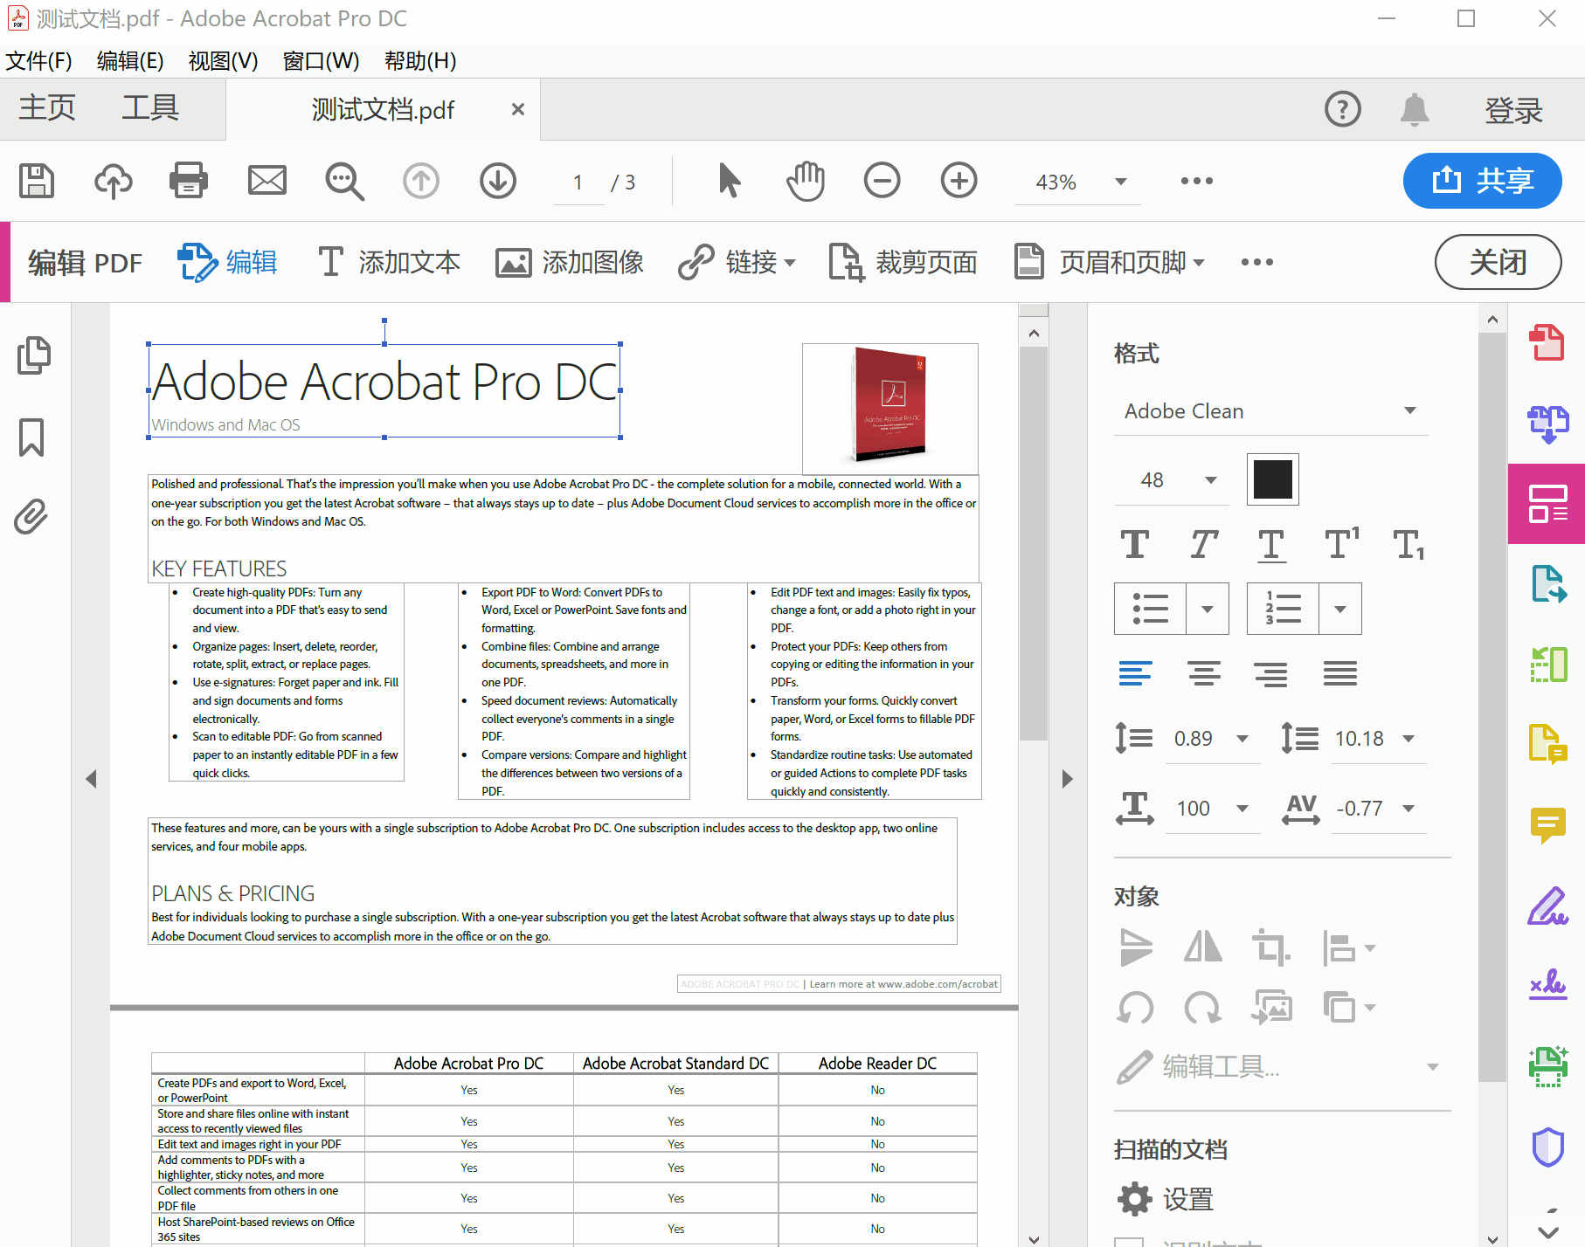Expand numbered list style dropdown

1340,609
